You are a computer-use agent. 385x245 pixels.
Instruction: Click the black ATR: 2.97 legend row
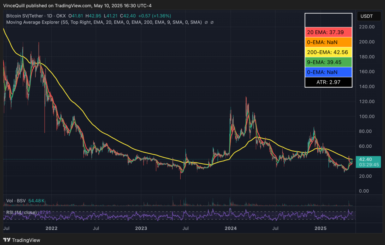click(x=328, y=82)
